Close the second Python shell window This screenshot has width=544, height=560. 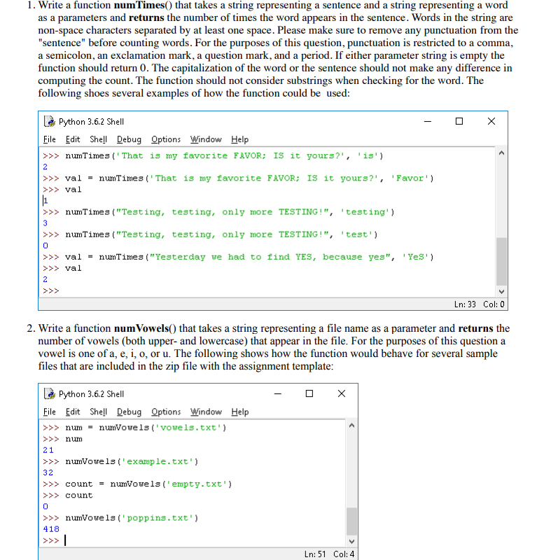(342, 393)
